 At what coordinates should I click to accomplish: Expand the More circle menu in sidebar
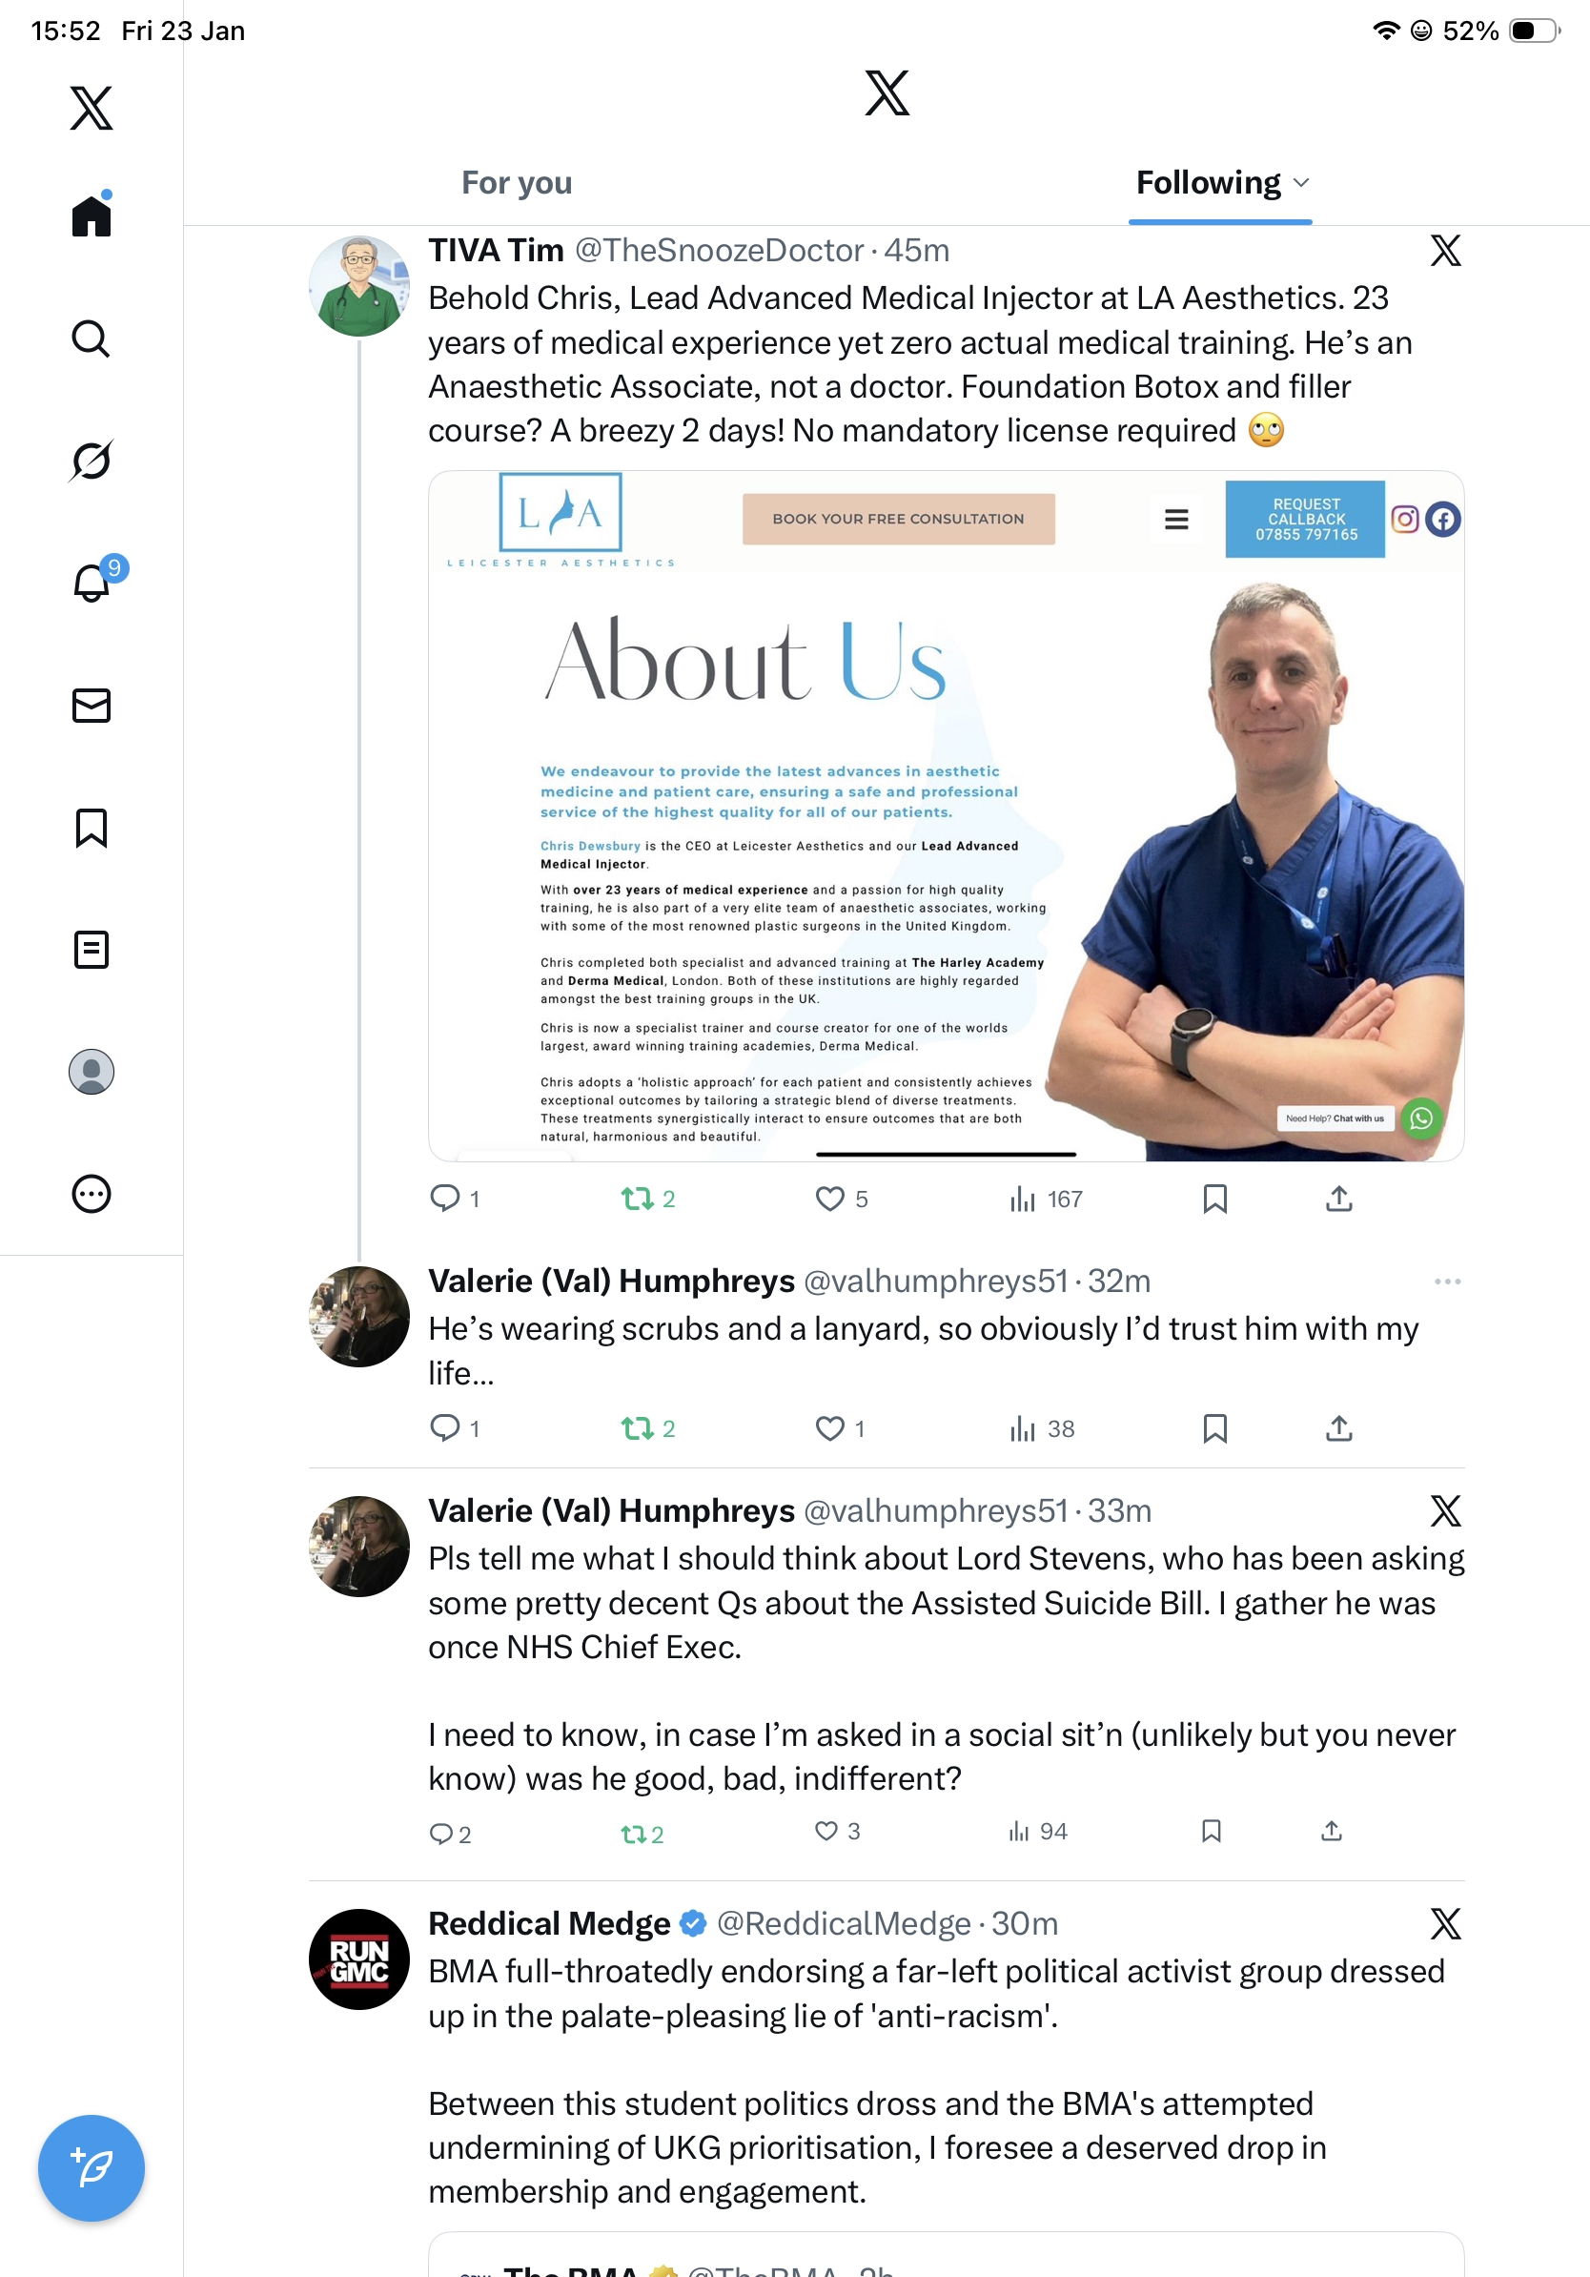coord(92,1194)
